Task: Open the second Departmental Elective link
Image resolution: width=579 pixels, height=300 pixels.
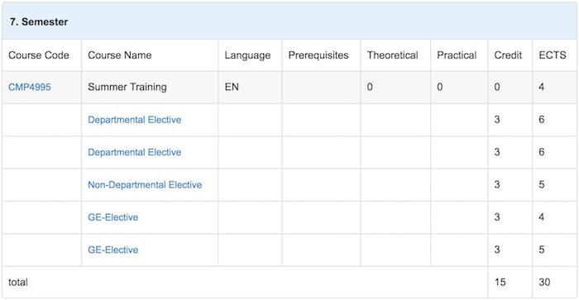Action: (134, 152)
